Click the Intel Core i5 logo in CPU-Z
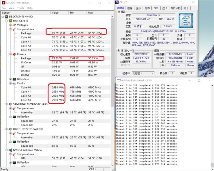The image size is (214, 171). 186,21
